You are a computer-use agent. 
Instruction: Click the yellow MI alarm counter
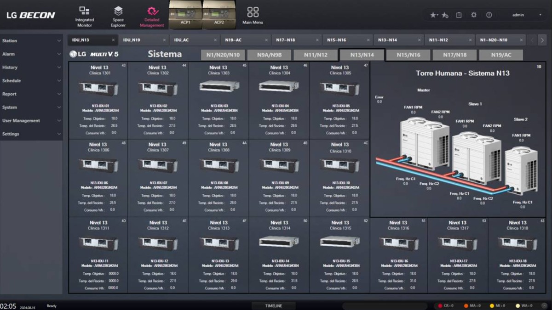pyautogui.click(x=498, y=306)
